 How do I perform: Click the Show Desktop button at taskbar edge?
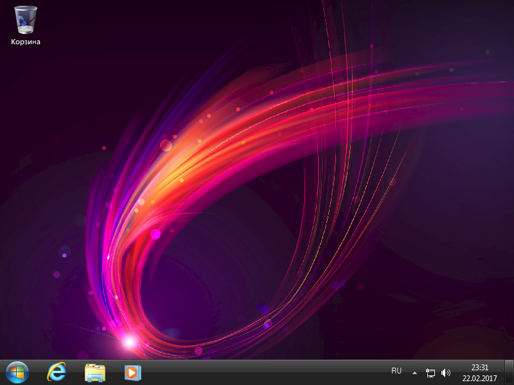pos(509,373)
